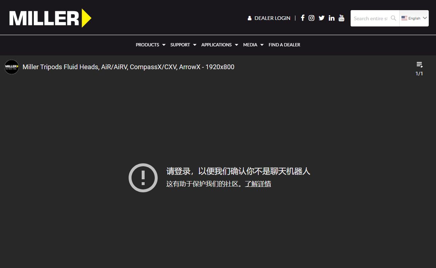Click the Miller channel avatar in video
This screenshot has height=268, width=436.
click(12, 67)
